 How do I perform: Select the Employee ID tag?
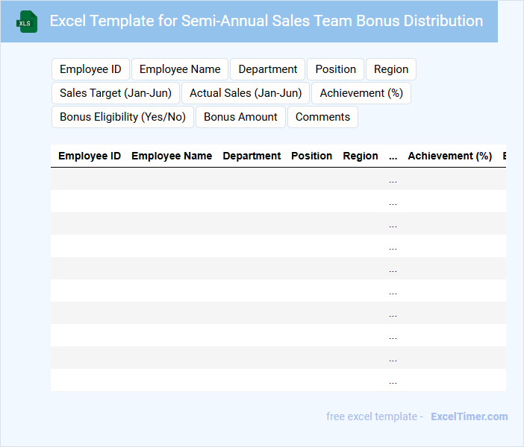point(90,69)
